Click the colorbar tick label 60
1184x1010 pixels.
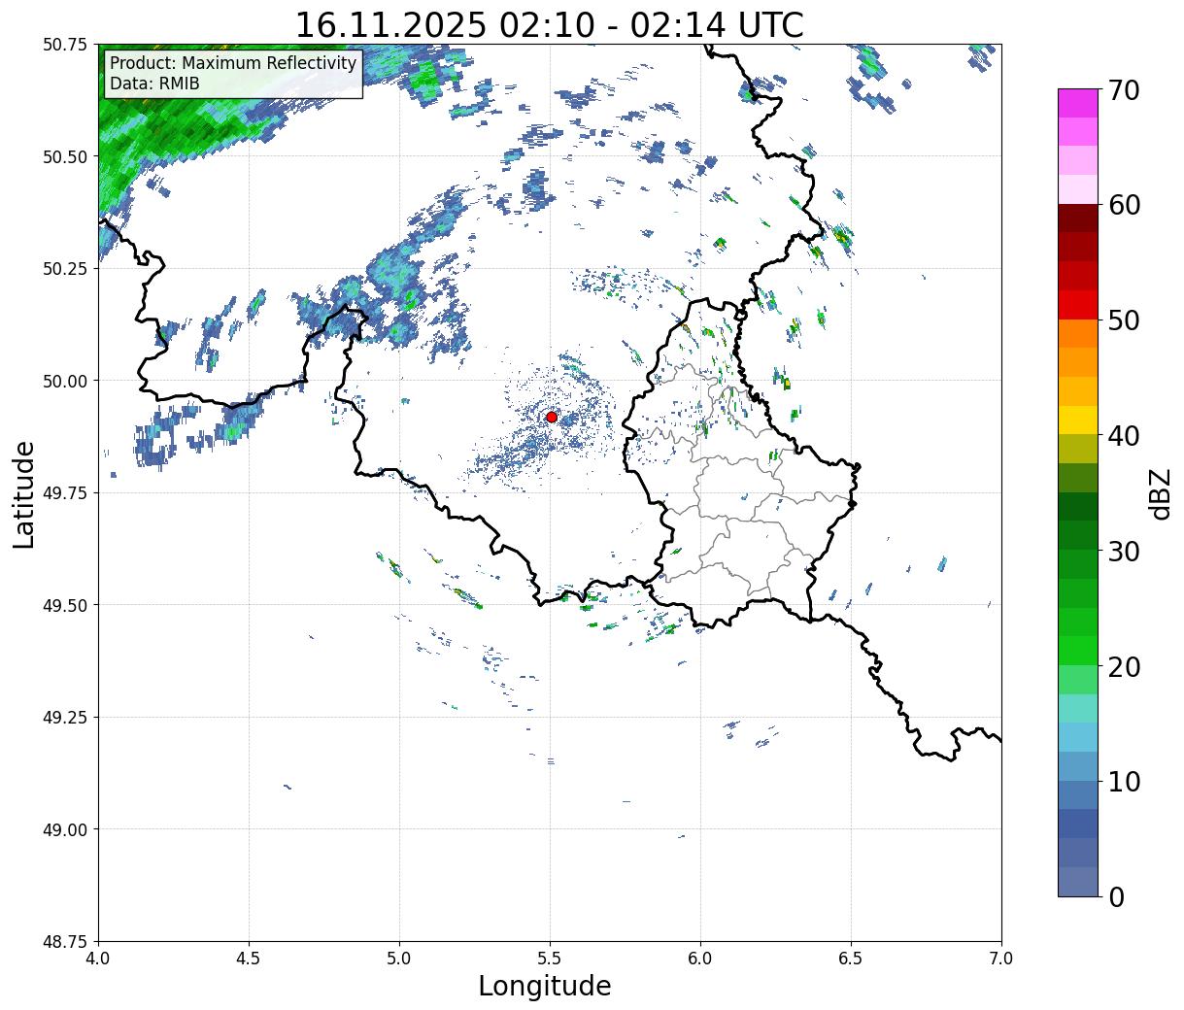tap(1123, 205)
